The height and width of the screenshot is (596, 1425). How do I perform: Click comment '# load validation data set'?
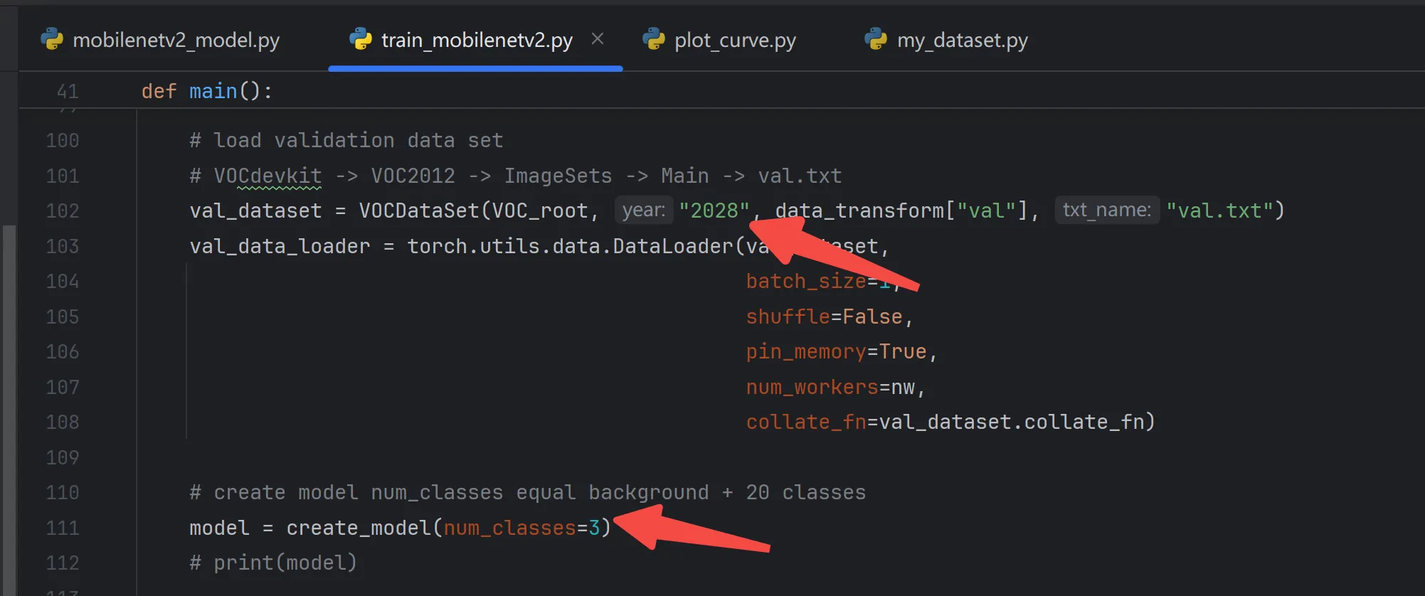pos(346,141)
